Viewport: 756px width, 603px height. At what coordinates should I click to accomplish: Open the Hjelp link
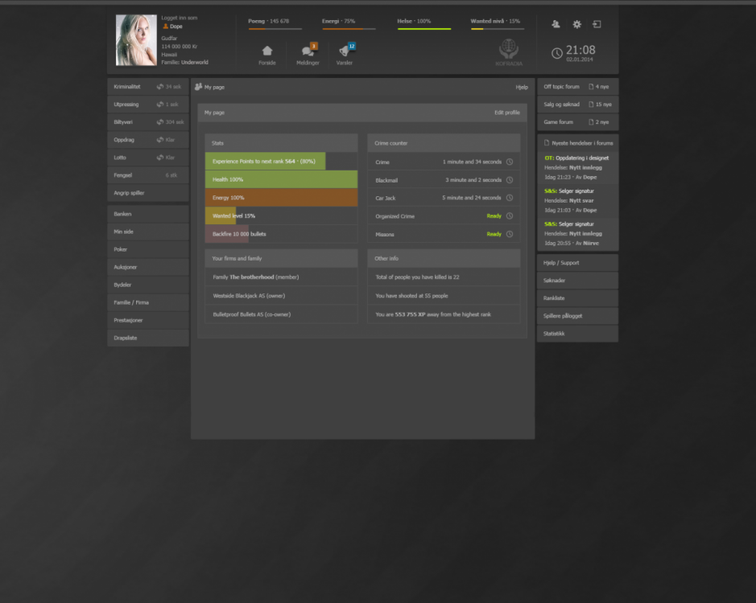coord(522,87)
